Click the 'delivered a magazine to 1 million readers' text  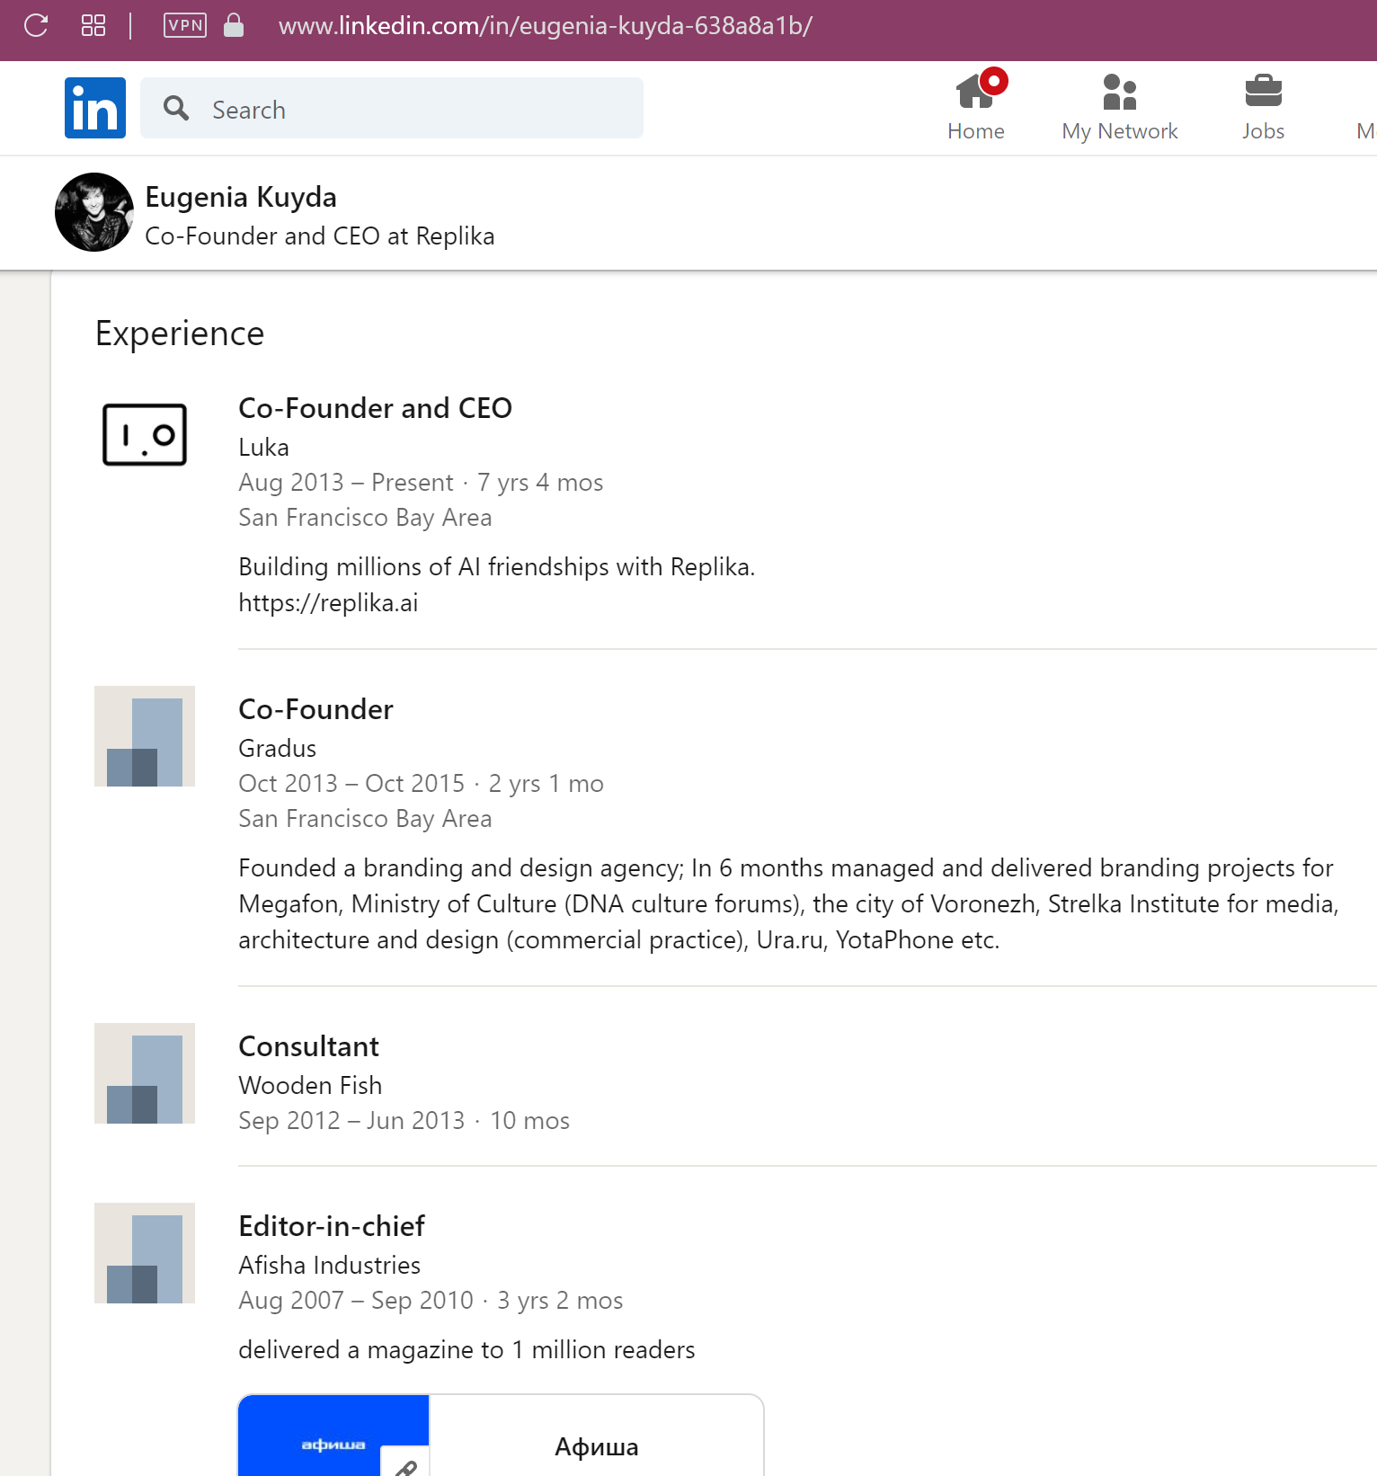466,1350
